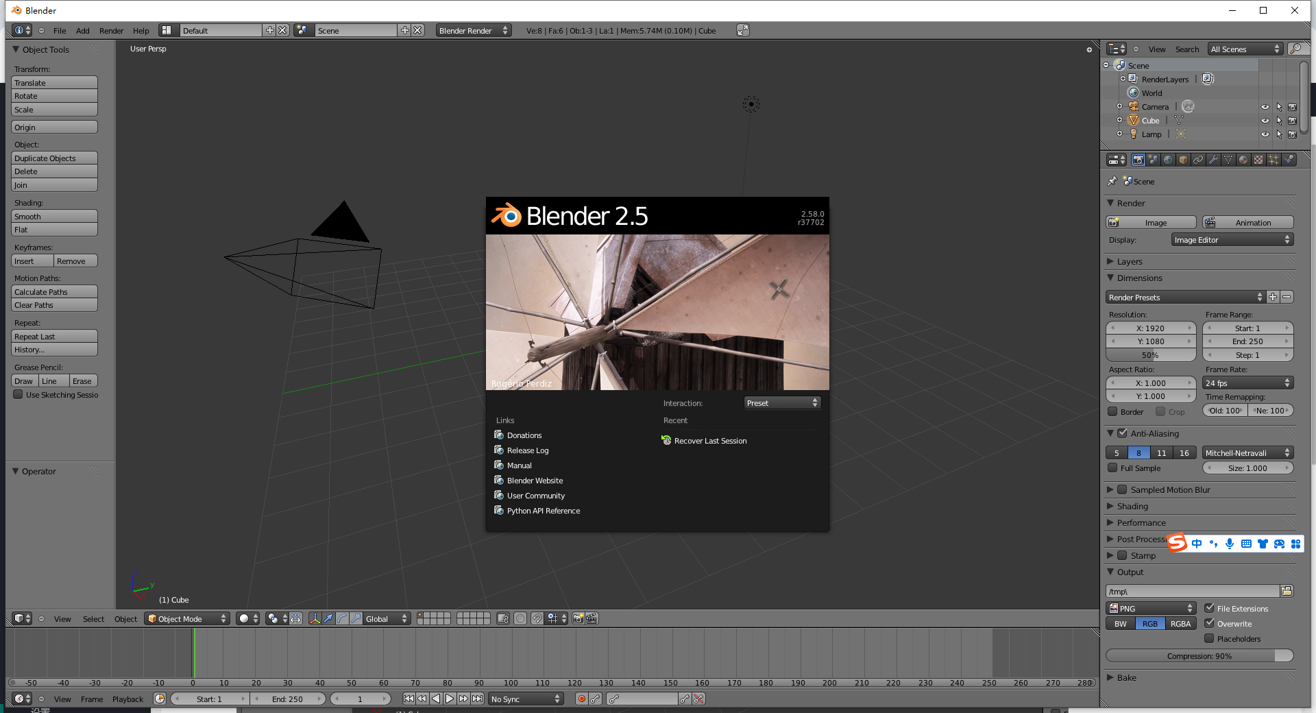
Task: Click the output folder browse icon
Action: point(1287,591)
